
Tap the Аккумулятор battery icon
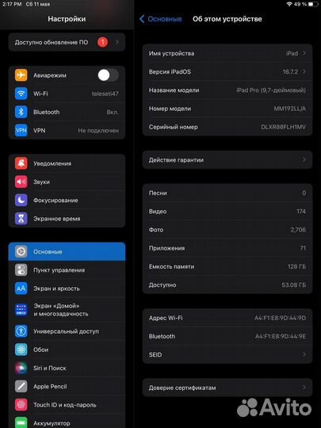[21, 422]
